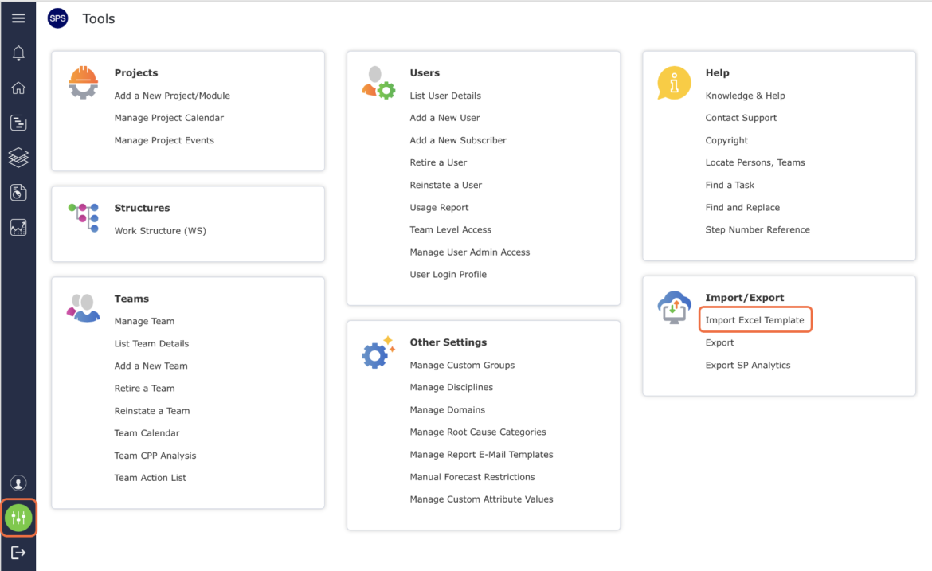Click the Projects hard hat gear icon

pos(83,82)
